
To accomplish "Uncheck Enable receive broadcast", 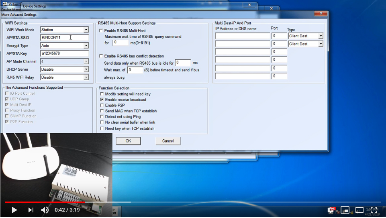I will click(x=102, y=100).
